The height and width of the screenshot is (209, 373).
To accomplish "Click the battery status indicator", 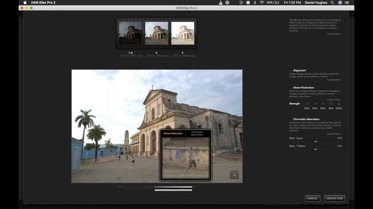I will tap(273, 2).
